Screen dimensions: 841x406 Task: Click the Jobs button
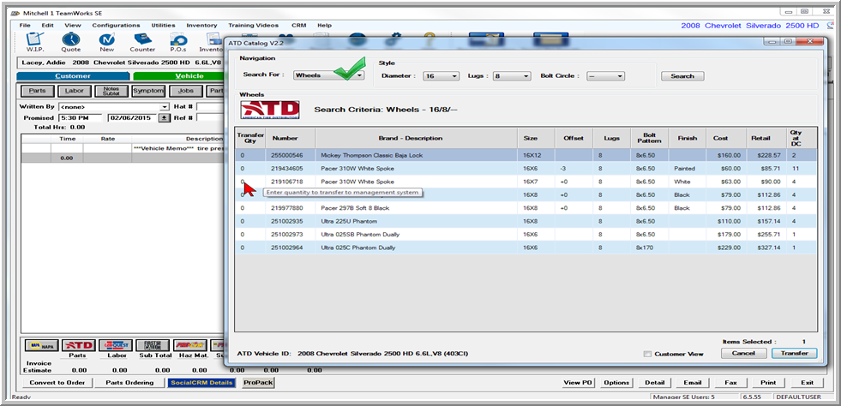185,91
